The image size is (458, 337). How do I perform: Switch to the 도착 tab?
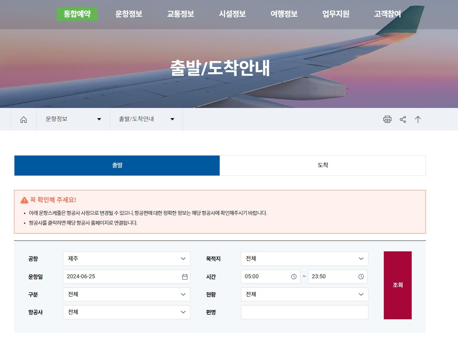[323, 165]
